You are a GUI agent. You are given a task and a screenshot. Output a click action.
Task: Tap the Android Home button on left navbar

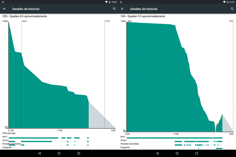point(59,153)
